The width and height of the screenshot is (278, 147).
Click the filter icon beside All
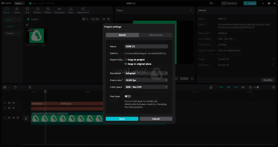click(x=109, y=19)
